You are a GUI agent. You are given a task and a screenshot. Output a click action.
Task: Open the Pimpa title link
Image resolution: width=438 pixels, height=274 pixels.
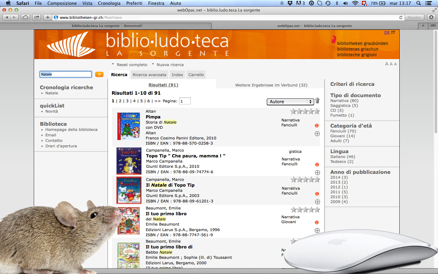pyautogui.click(x=153, y=117)
